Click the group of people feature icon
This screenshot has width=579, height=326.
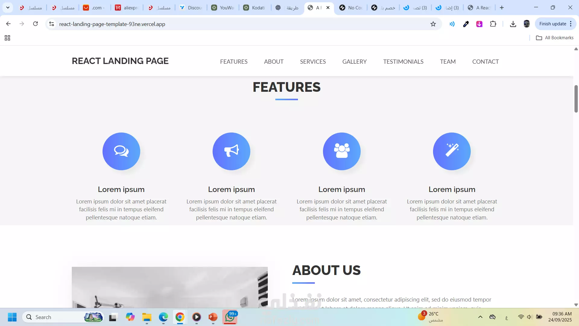click(342, 151)
